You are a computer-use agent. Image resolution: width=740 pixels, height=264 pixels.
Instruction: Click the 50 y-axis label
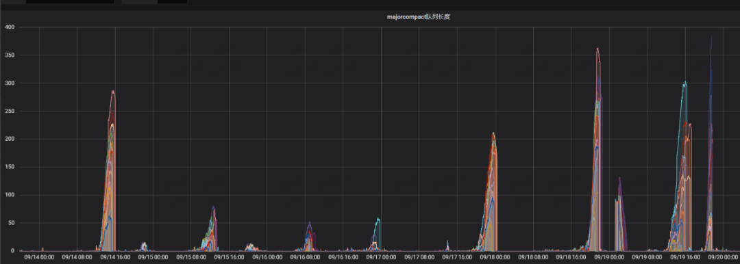click(x=12, y=223)
